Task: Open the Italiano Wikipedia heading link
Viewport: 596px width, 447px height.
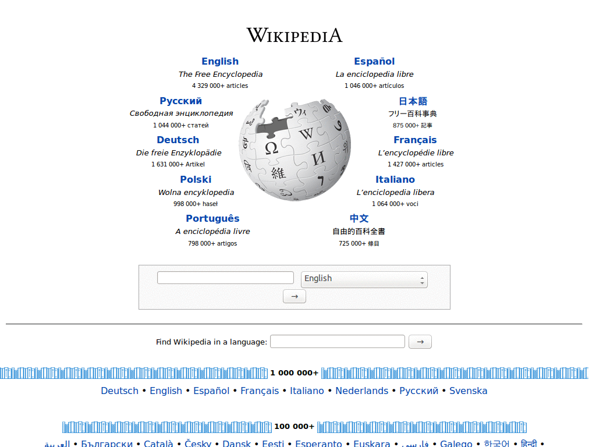Action: (x=395, y=179)
